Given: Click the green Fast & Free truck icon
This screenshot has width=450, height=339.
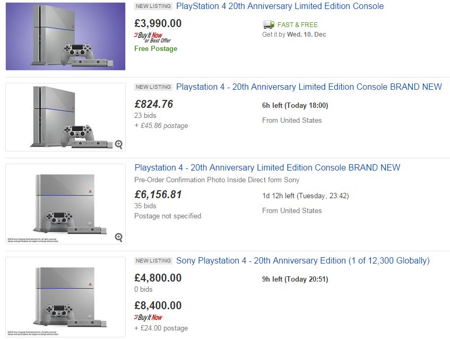Looking at the screenshot, I should pyautogui.click(x=268, y=24).
